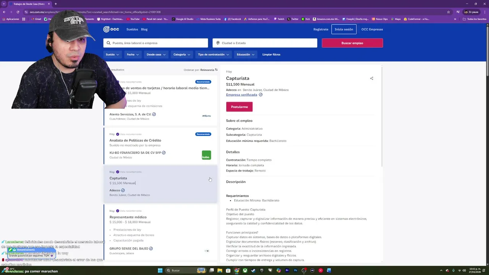Click the Regístrate link
This screenshot has width=489, height=275.
(x=321, y=29)
